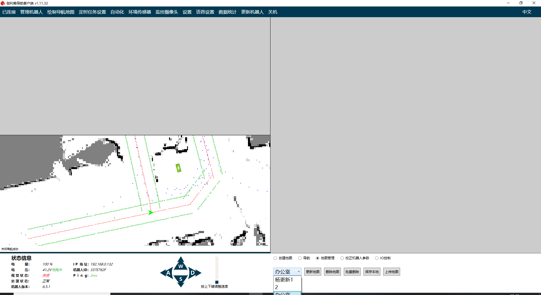541x295 pixels.
Task: Click the green robot marker on map
Action: coord(178,168)
